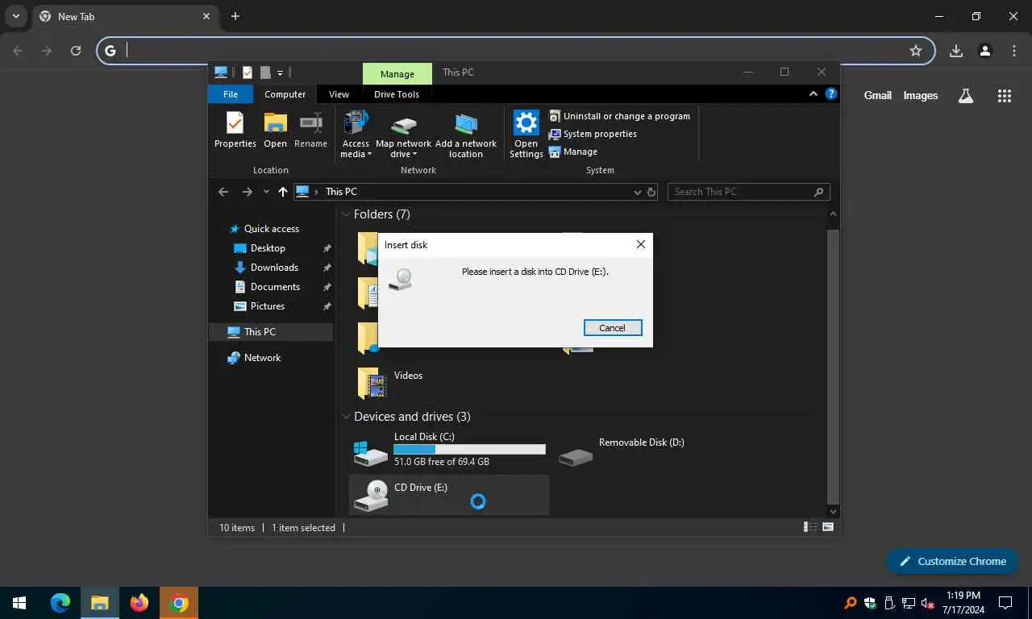This screenshot has height=619, width=1032.
Task: Open Chrome tab search dropdown
Action: click(15, 16)
